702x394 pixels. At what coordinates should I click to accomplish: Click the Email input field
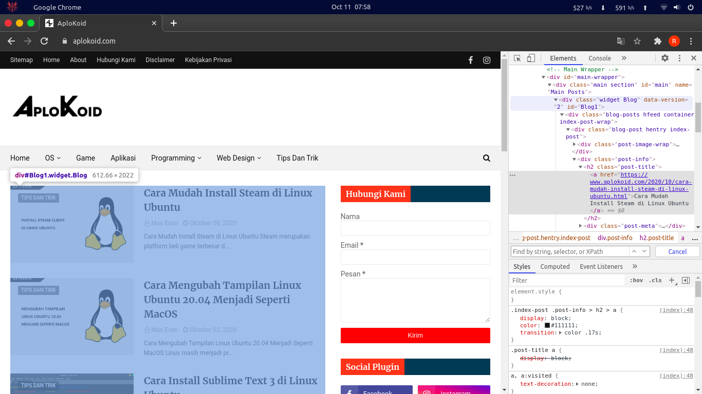click(415, 257)
